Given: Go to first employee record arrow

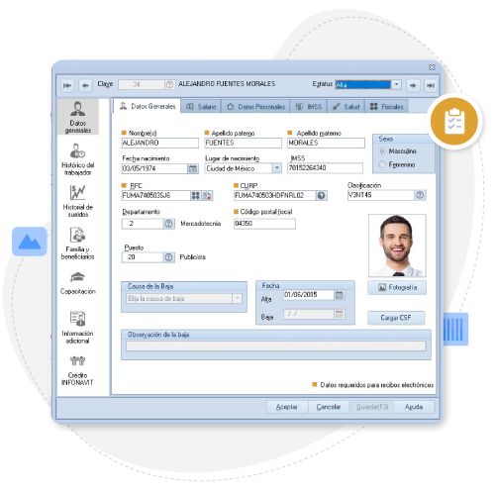Looking at the screenshot, I should 67,85.
